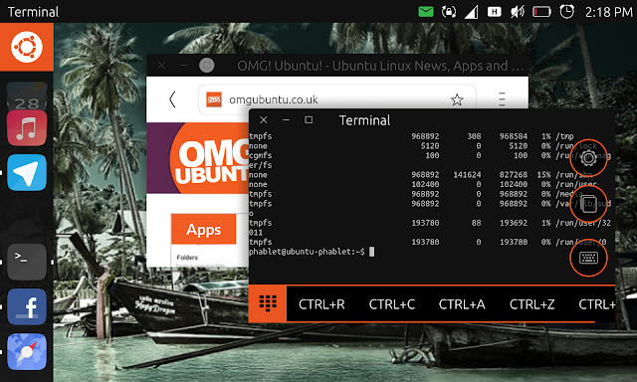This screenshot has height=382, width=637.
Task: Launch the Facebook app from the dock
Action: pyautogui.click(x=27, y=306)
